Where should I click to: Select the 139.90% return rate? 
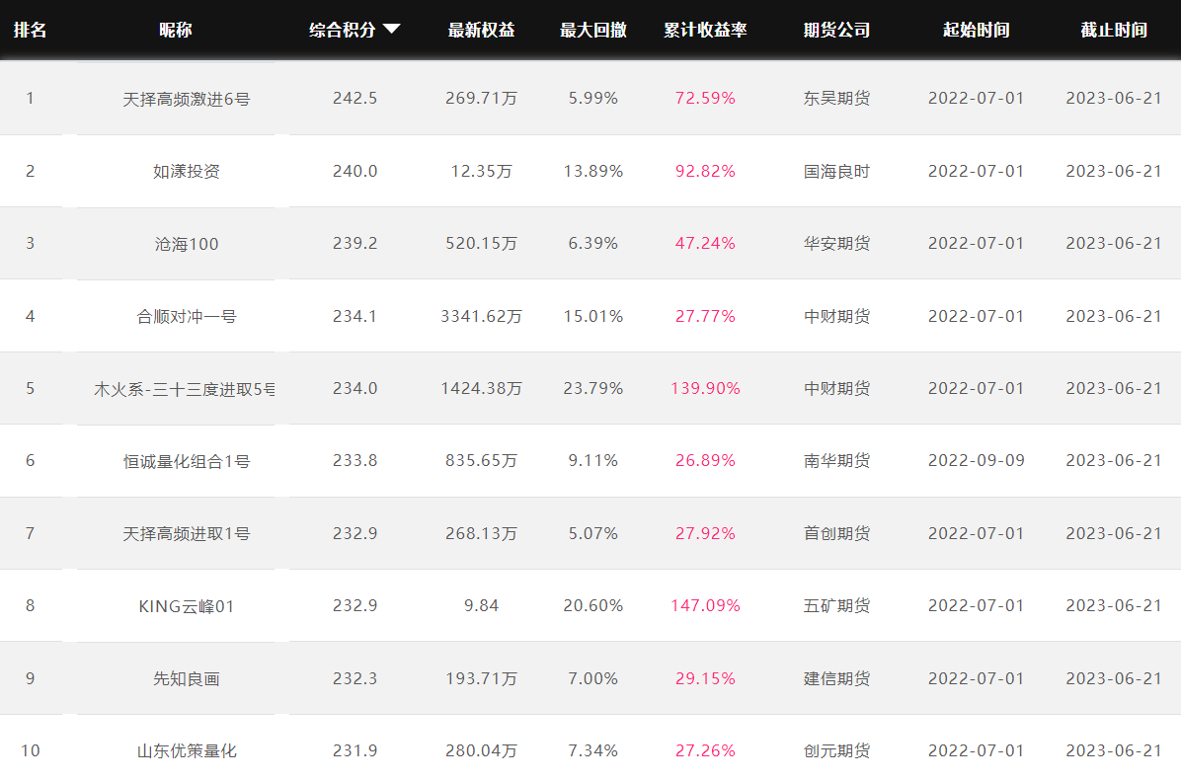point(705,388)
